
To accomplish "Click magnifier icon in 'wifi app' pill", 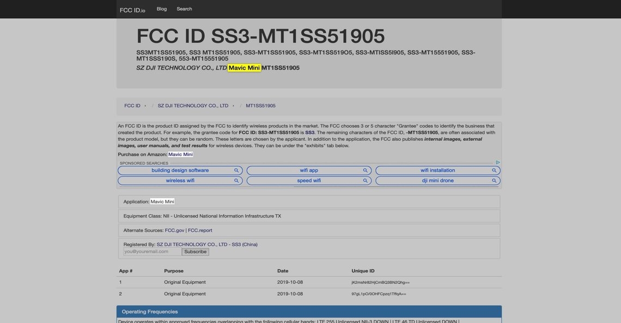I will pos(365,170).
